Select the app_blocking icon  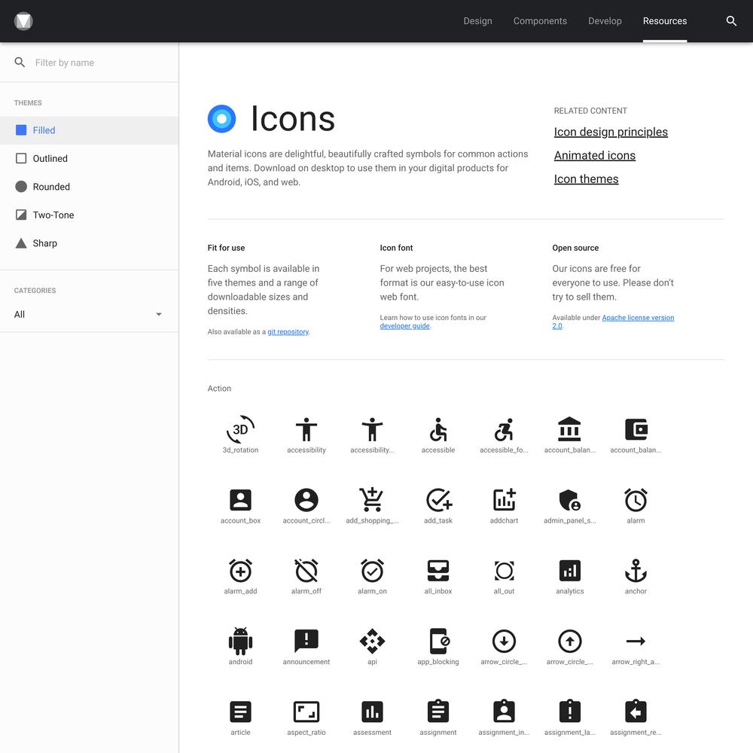point(439,641)
